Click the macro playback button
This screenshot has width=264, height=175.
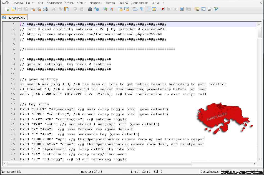pos(176,9)
